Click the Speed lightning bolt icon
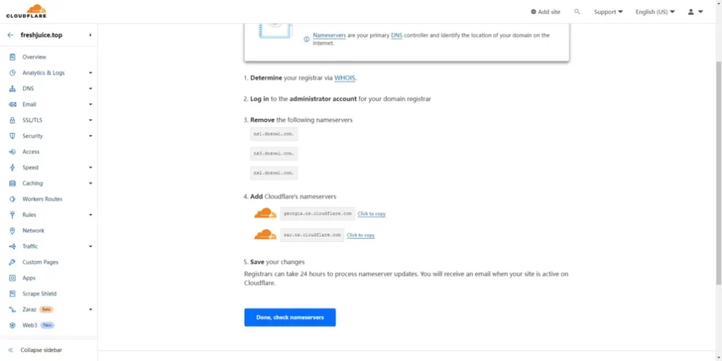 [13, 167]
